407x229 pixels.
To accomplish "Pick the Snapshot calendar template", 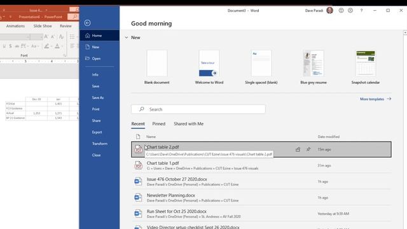I will click(365, 67).
